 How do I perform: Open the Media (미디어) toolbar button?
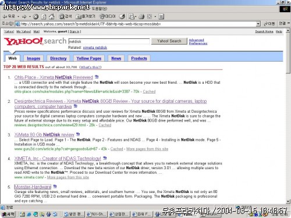[108, 17]
